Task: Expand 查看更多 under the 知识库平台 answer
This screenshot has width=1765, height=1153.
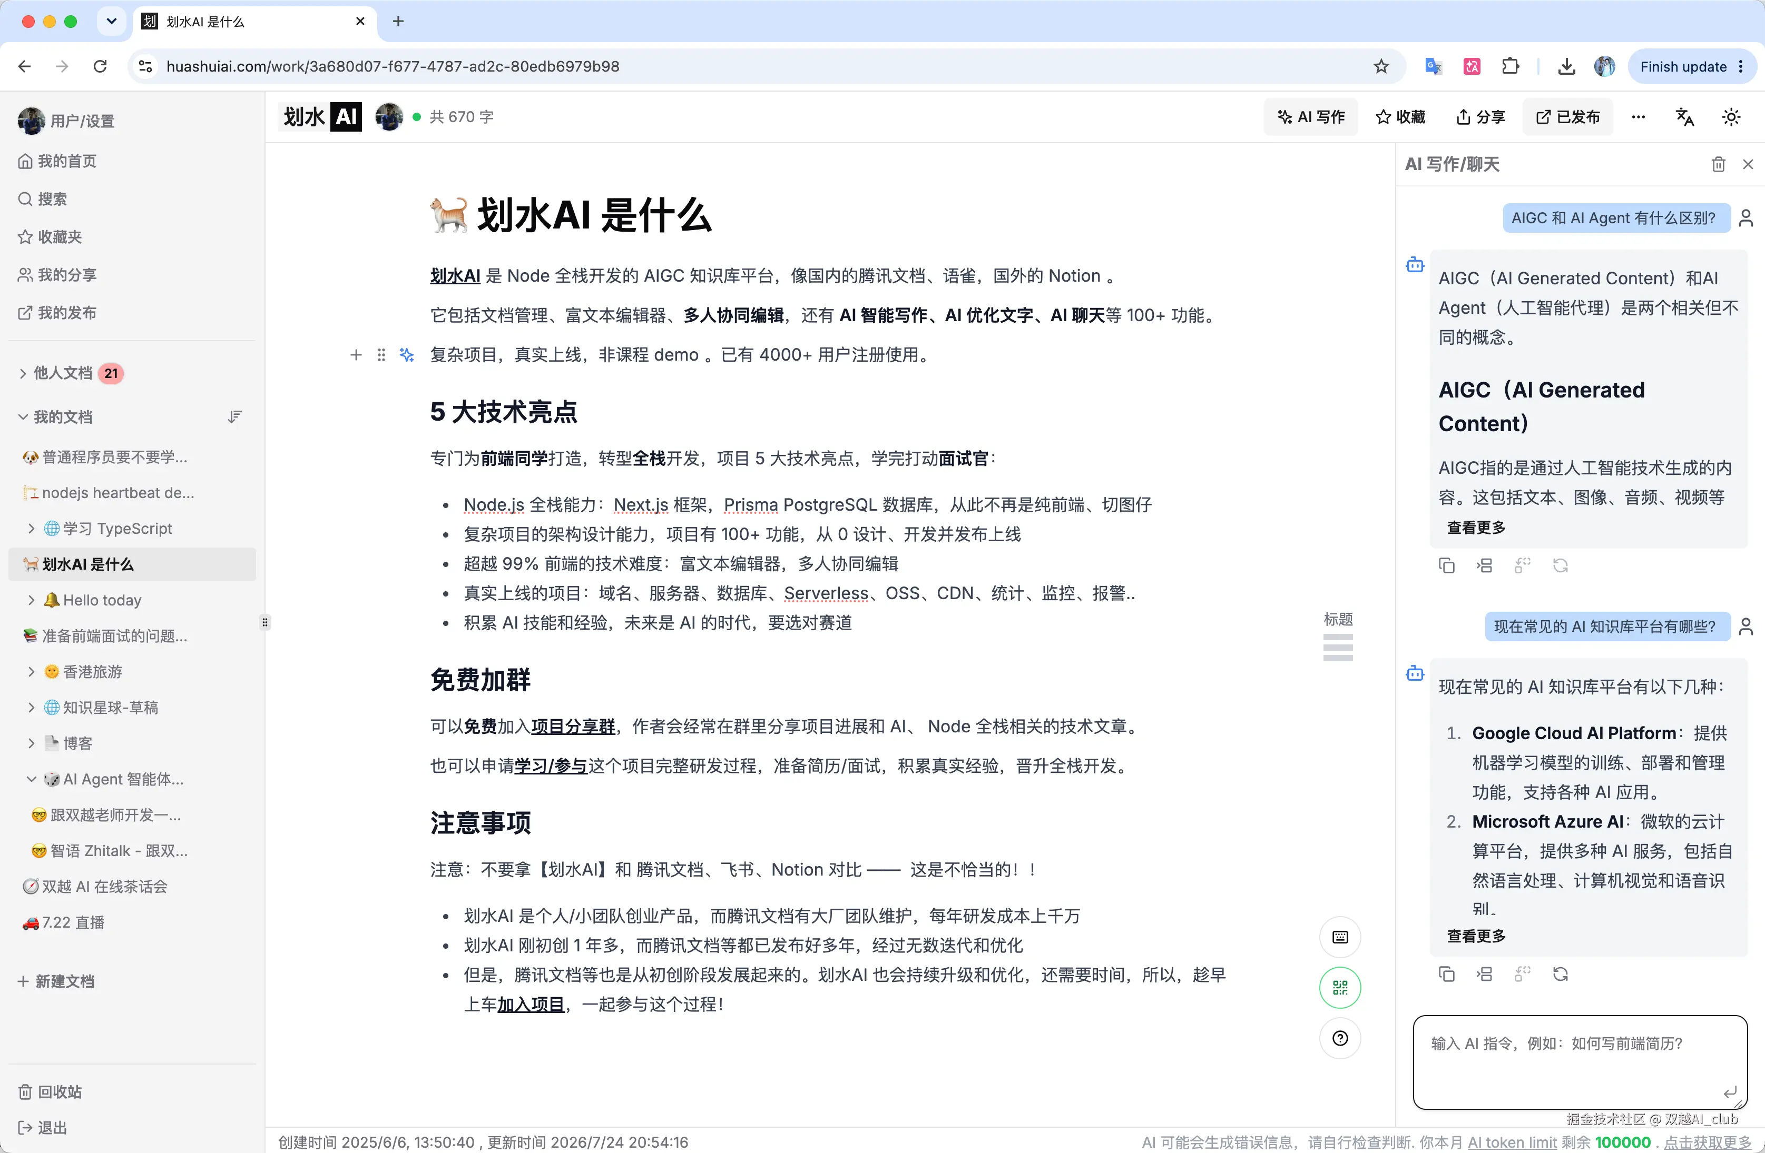Action: point(1476,937)
